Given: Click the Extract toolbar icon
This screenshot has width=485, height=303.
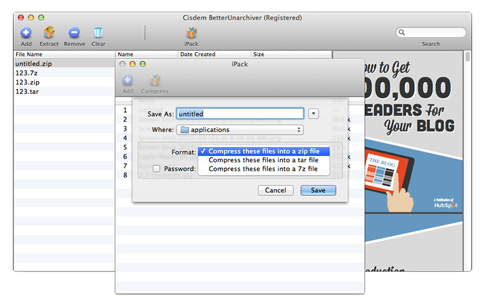Looking at the screenshot, I should pos(49,32).
